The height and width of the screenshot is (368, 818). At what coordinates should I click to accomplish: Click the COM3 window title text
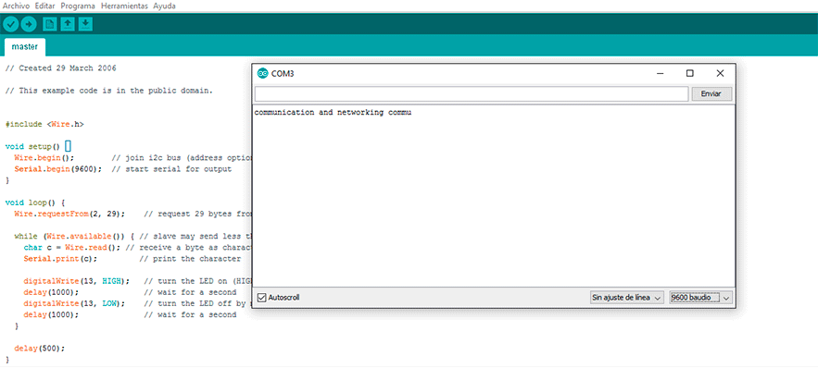(x=283, y=74)
